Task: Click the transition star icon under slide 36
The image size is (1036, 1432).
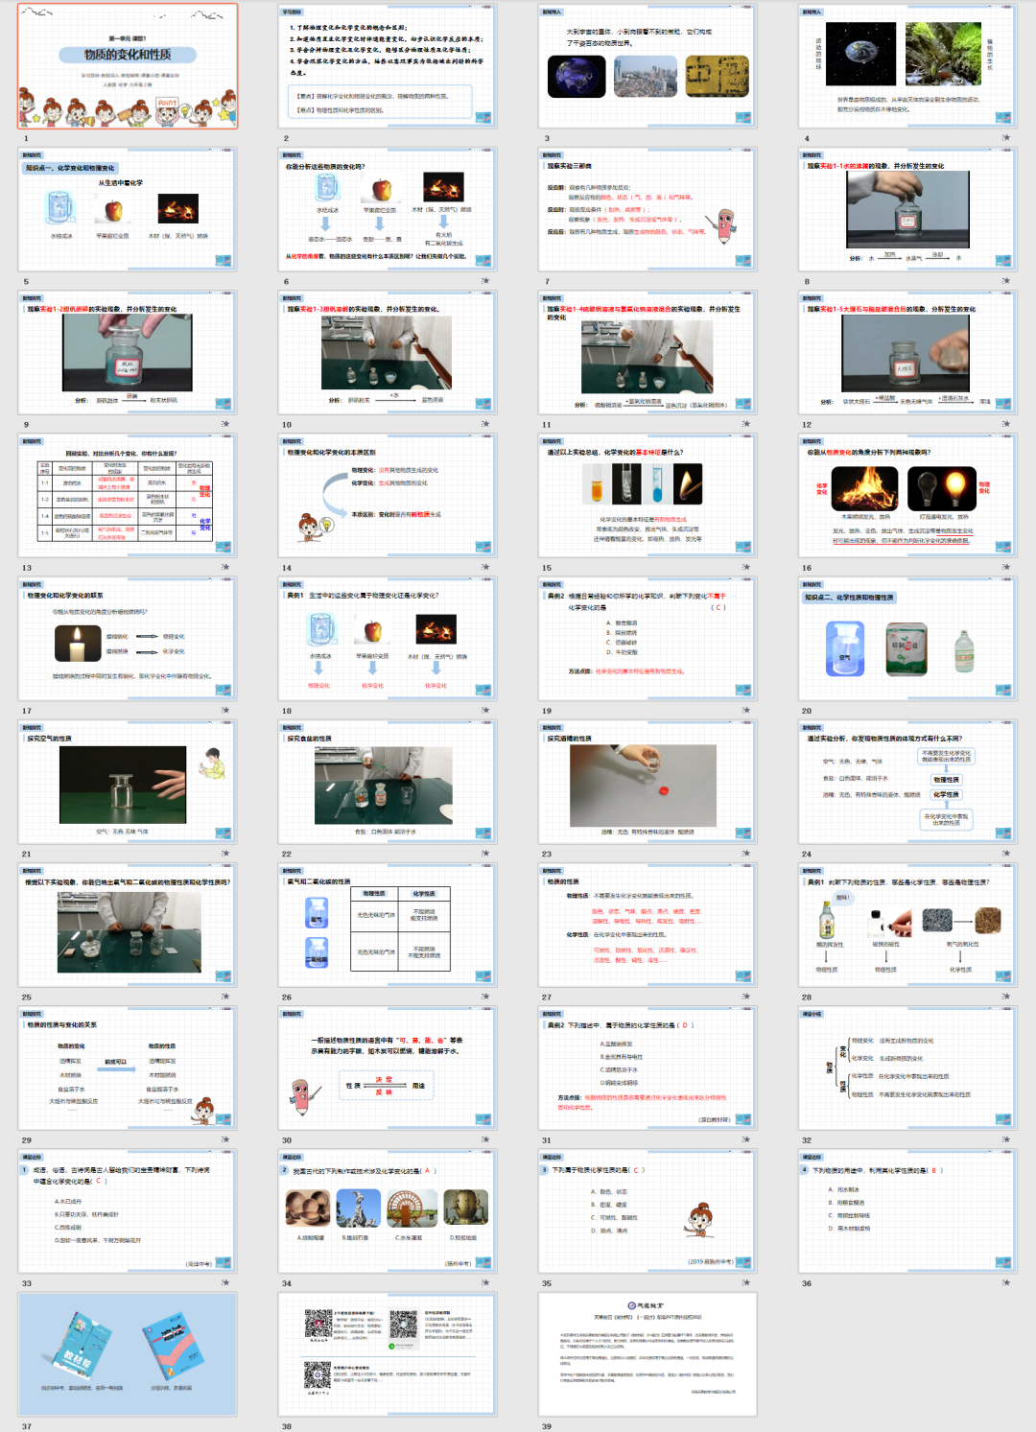Action: (1005, 1282)
